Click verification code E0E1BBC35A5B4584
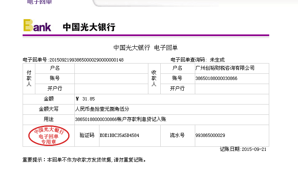 pyautogui.click(x=119, y=135)
